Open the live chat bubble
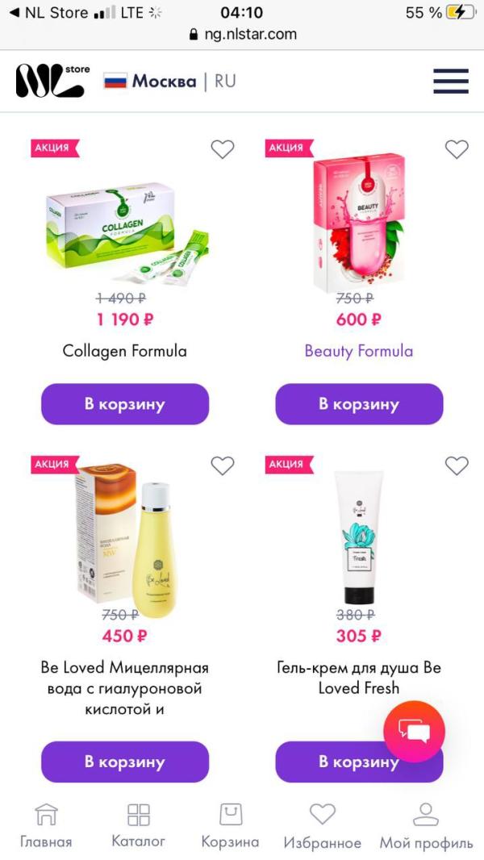 pyautogui.click(x=415, y=731)
